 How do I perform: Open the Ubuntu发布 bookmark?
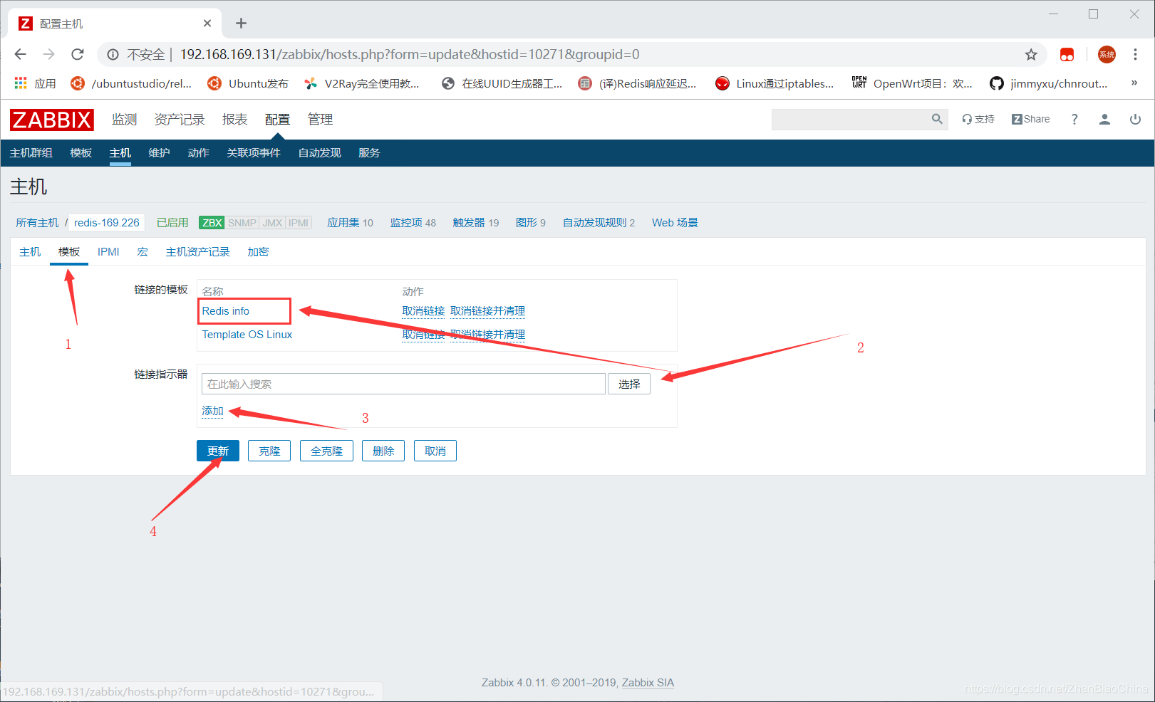247,83
